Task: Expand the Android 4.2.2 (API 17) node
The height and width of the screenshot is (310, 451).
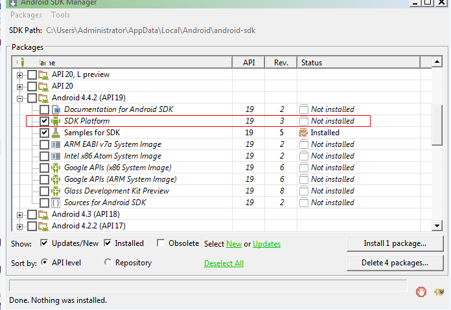Action: point(19,227)
